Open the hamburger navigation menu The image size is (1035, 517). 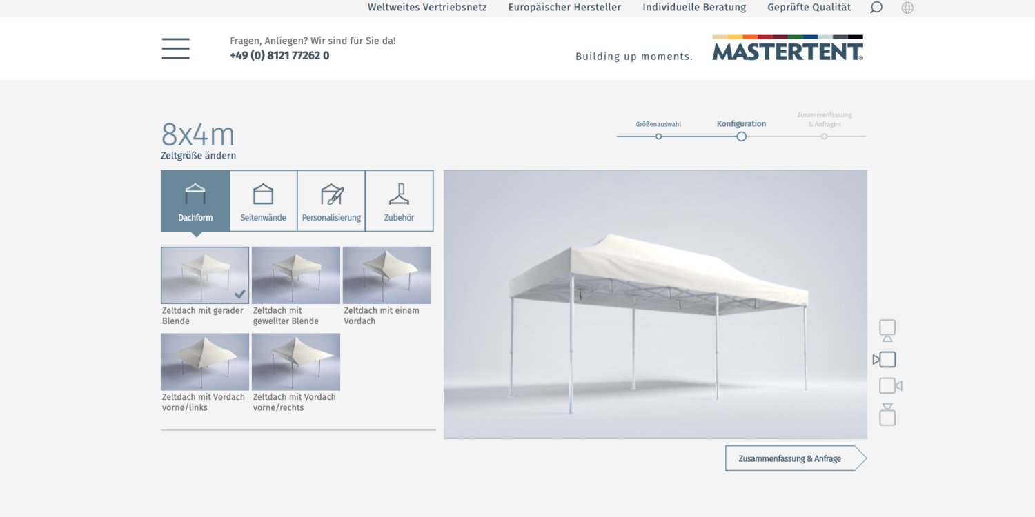[x=175, y=48]
